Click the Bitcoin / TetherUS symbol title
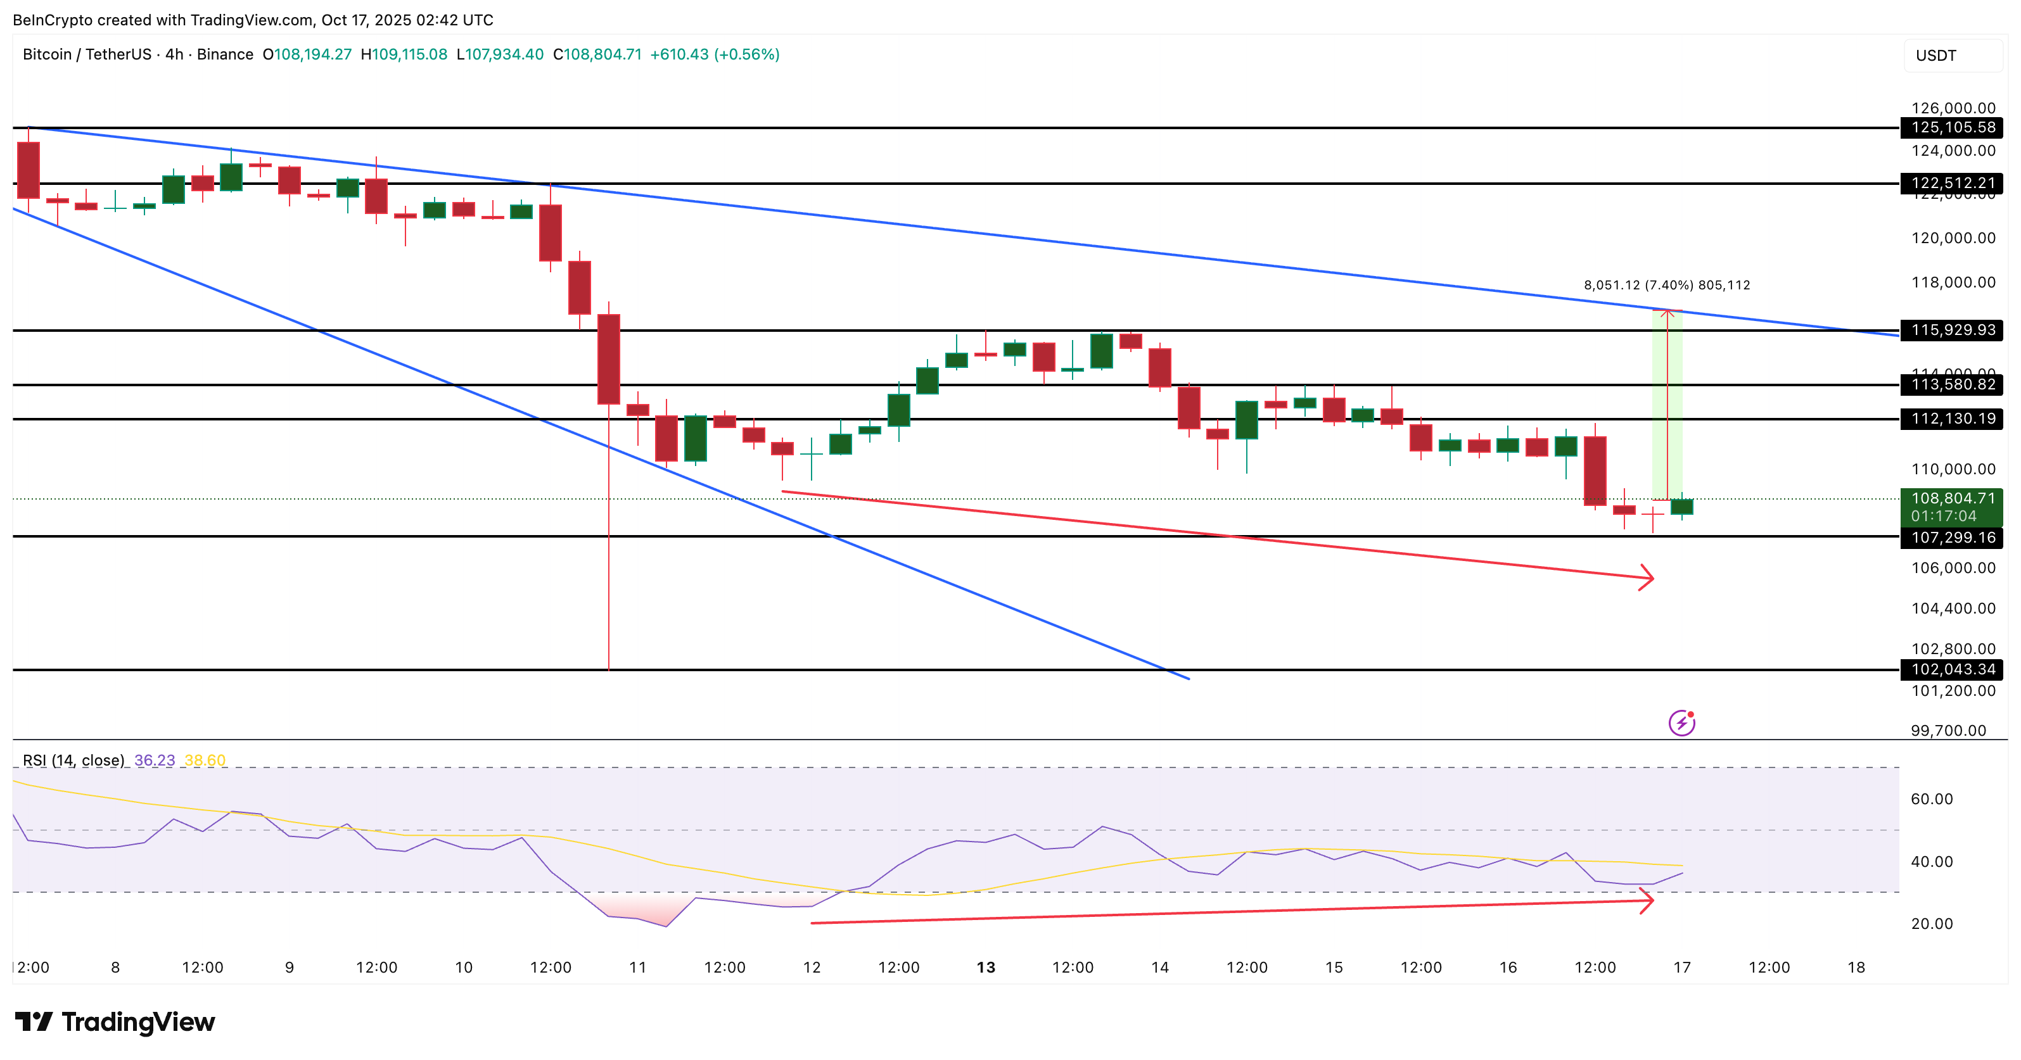The width and height of the screenshot is (2021, 1060). [86, 54]
